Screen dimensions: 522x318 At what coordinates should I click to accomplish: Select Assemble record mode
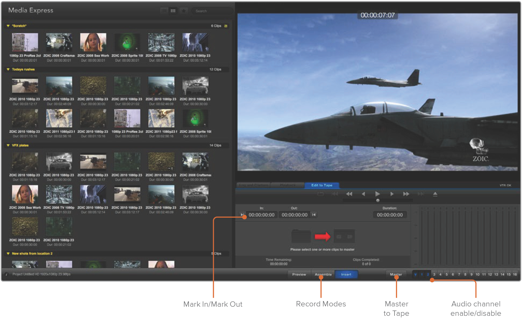click(323, 274)
